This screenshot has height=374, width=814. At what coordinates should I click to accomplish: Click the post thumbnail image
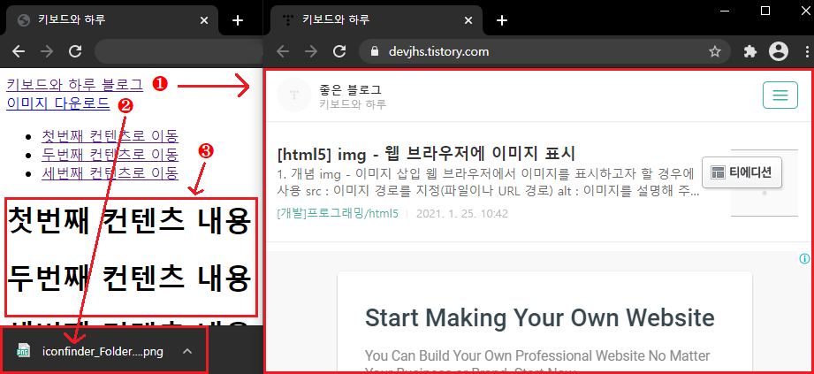point(765,182)
